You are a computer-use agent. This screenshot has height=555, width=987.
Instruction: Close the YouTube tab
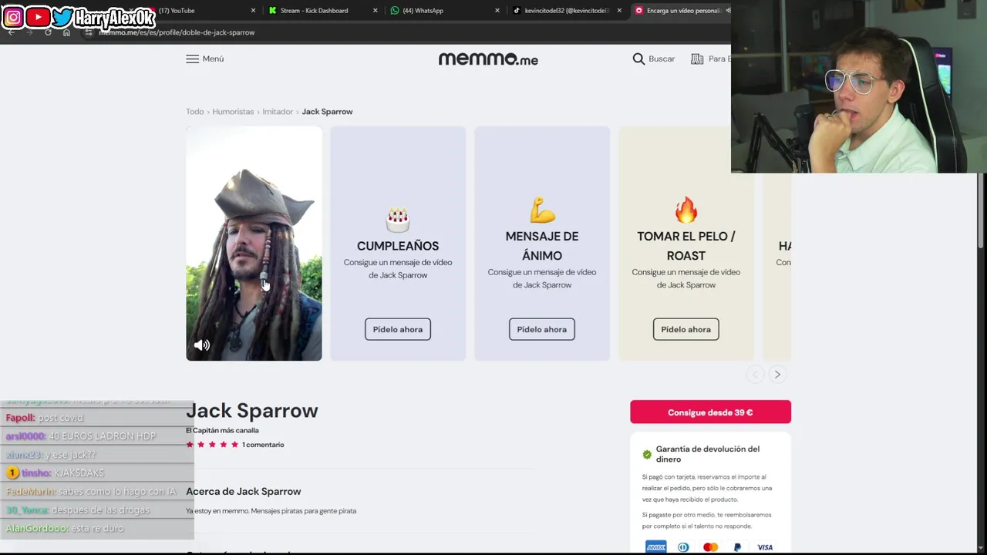click(253, 11)
